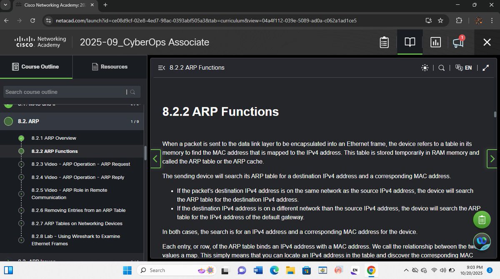The image size is (500, 279).
Task: Select 8.2.2 ARP Functions in outline
Action: coord(55,151)
